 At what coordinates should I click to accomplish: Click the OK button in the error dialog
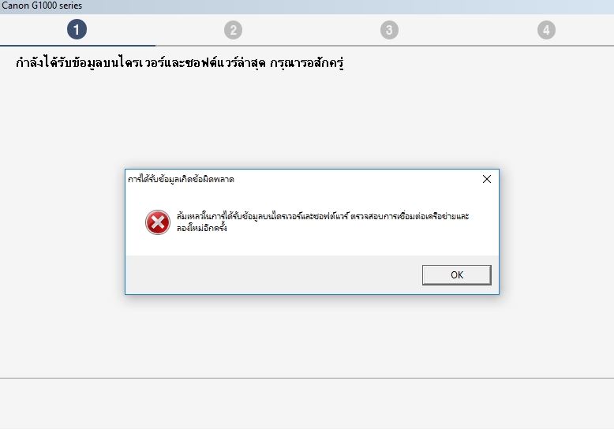pyautogui.click(x=457, y=274)
